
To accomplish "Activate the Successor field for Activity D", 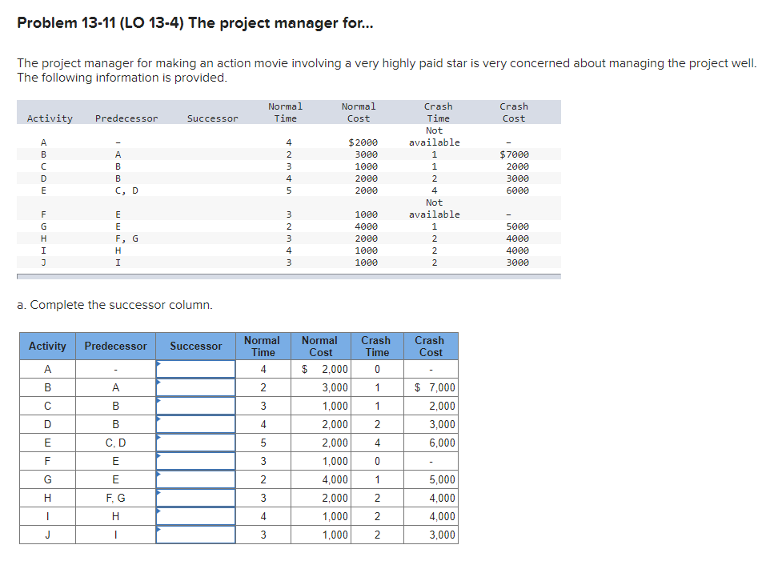I will pos(195,424).
